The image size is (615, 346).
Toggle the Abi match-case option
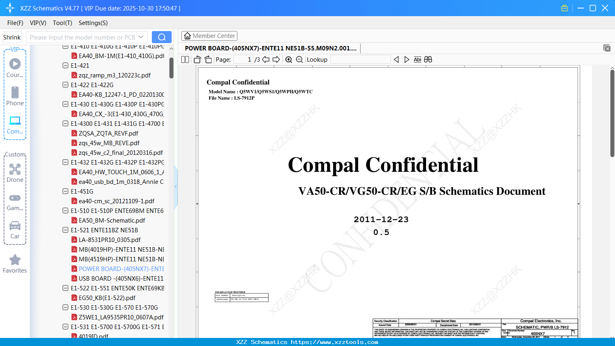point(417,60)
